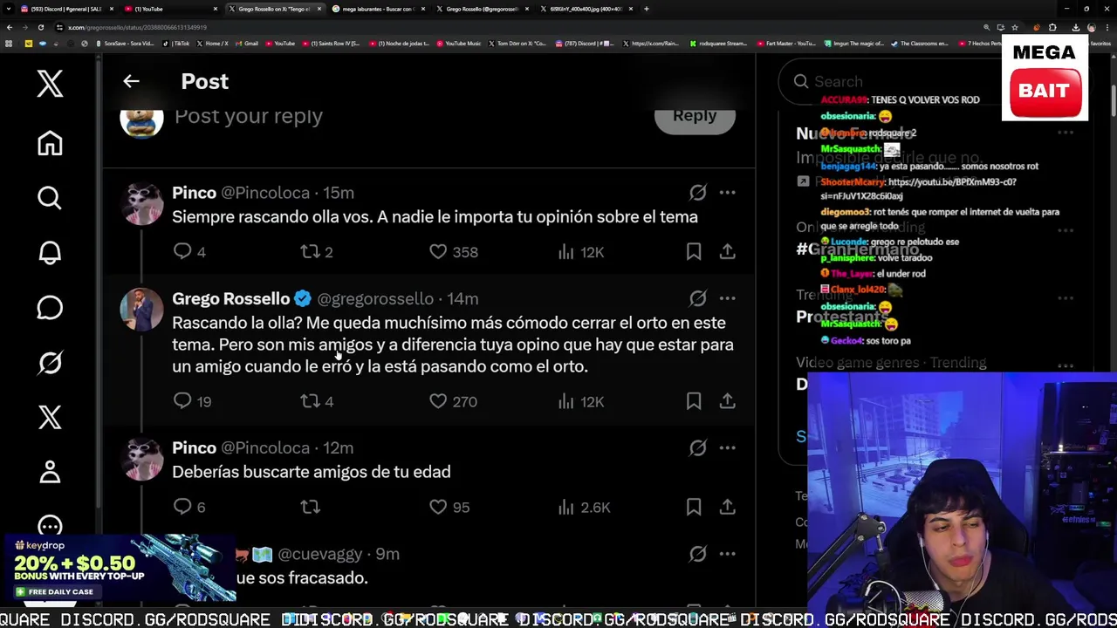Open the browser three-dot menu

[1107, 27]
